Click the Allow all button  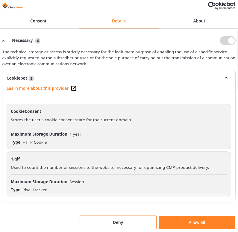click(x=197, y=222)
